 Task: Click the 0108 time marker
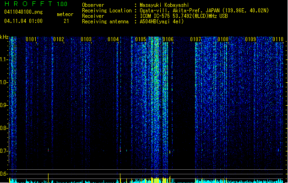(x=223, y=39)
